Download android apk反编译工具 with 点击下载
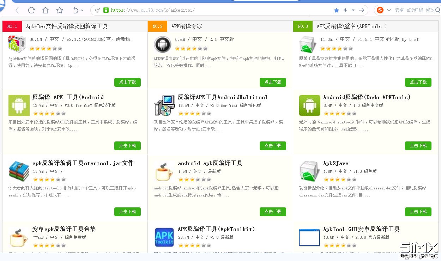 click(x=273, y=212)
